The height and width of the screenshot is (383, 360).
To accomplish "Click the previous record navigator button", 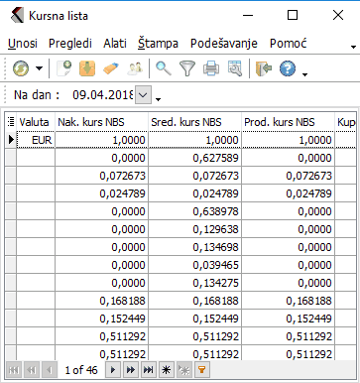I will click(50, 370).
